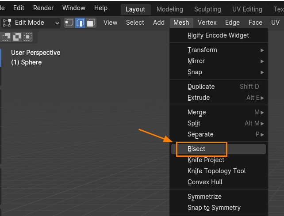This screenshot has width=284, height=216.
Task: Open the Render top menu
Action: click(43, 8)
